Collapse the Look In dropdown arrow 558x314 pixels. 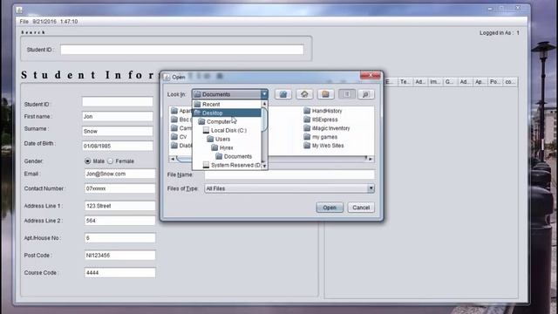264,94
